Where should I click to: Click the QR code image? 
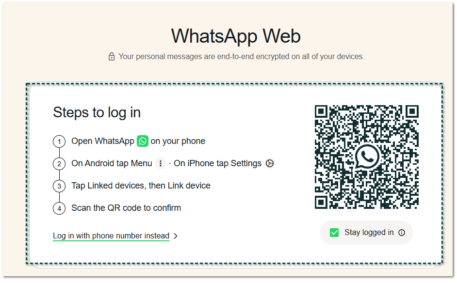tap(367, 157)
